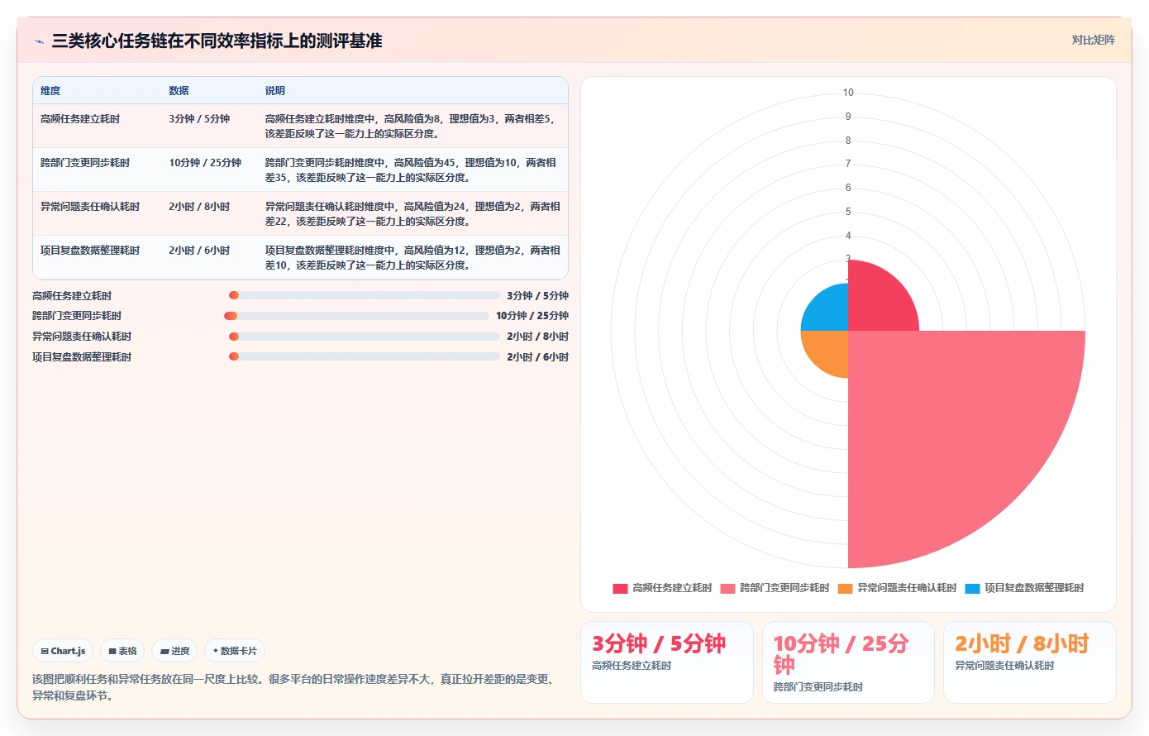The image size is (1149, 736).
Task: Click the 维度 column header
Action: (x=50, y=91)
